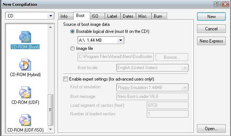Image resolution: width=231 pixels, height=136 pixels.
Task: Enable expert settings checkbox
Action: click(x=65, y=79)
